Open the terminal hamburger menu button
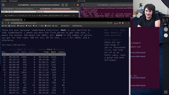Screen dimensions: 169x95 (66, 5)
